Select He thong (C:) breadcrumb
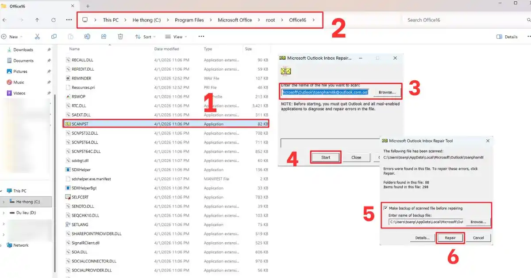This screenshot has height=278, width=531. (x=146, y=20)
